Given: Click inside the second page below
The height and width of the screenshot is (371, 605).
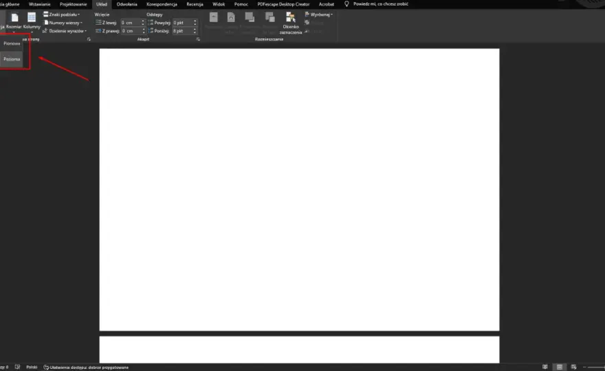Looking at the screenshot, I should pos(300,350).
